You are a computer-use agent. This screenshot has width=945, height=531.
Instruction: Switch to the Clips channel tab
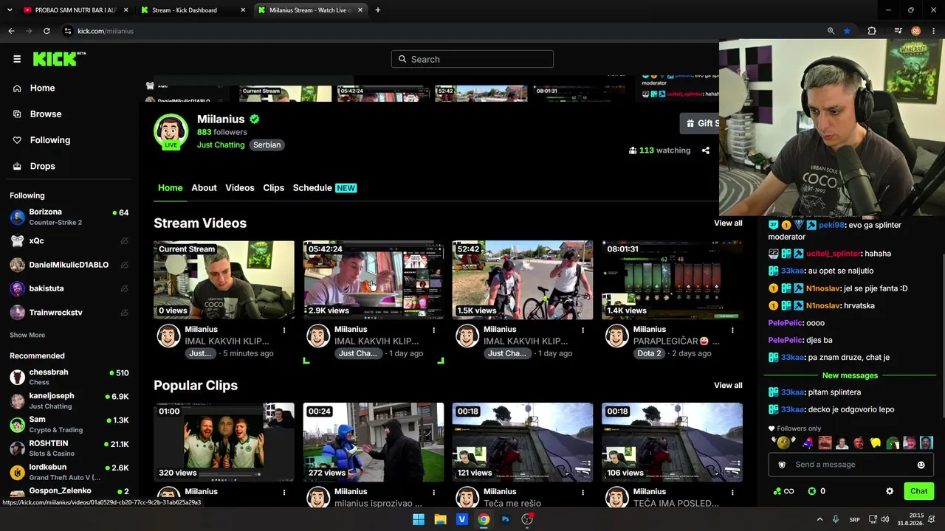pos(274,188)
